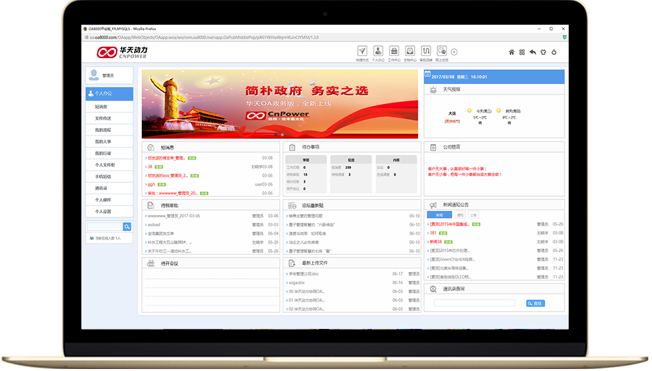Open the asdsad approval item

[154, 225]
